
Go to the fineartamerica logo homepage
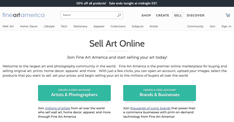(23, 15)
